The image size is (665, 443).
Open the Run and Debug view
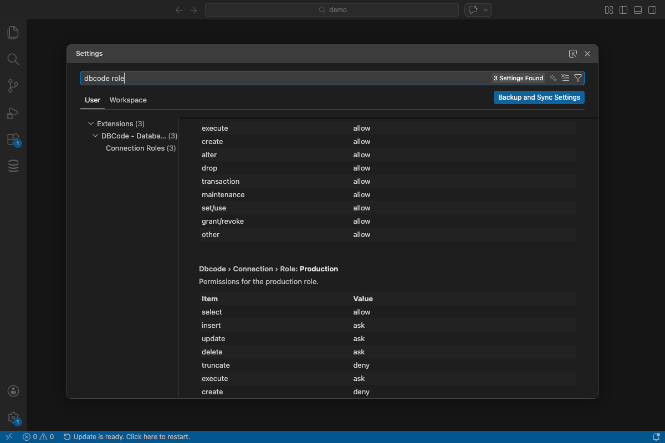tap(13, 112)
